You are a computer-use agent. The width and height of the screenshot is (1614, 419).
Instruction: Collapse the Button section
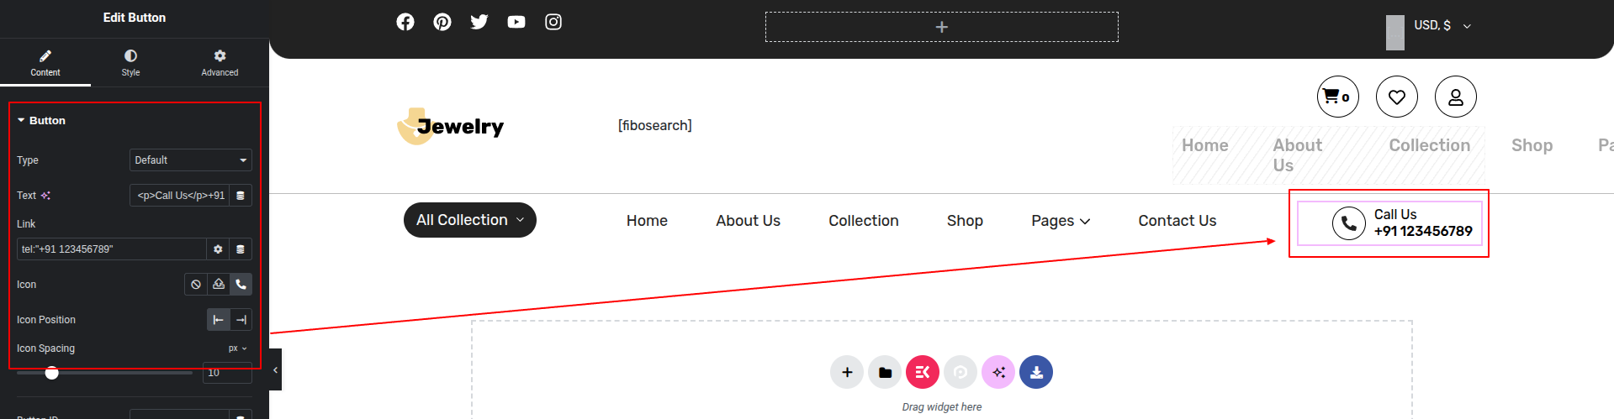(x=47, y=121)
